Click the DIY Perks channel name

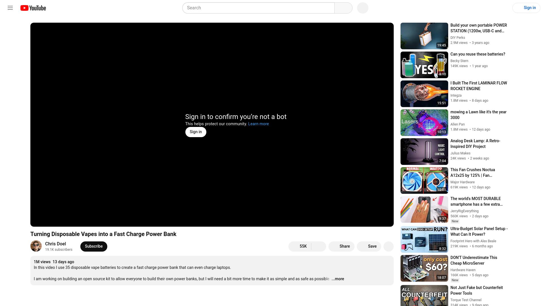(x=458, y=38)
